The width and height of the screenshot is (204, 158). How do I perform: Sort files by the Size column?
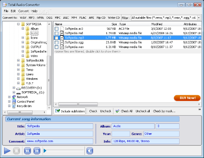click(114, 24)
